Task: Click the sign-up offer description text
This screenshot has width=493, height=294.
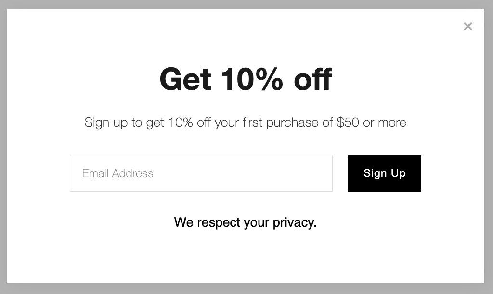Action: (245, 122)
